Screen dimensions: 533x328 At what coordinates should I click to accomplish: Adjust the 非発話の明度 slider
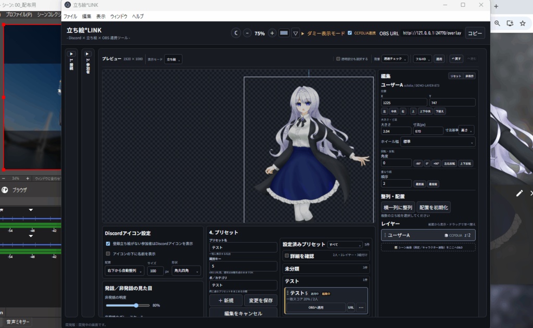pos(128,305)
